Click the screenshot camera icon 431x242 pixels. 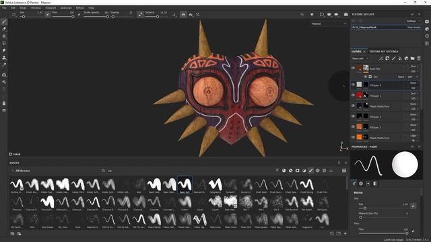pyautogui.click(x=345, y=14)
